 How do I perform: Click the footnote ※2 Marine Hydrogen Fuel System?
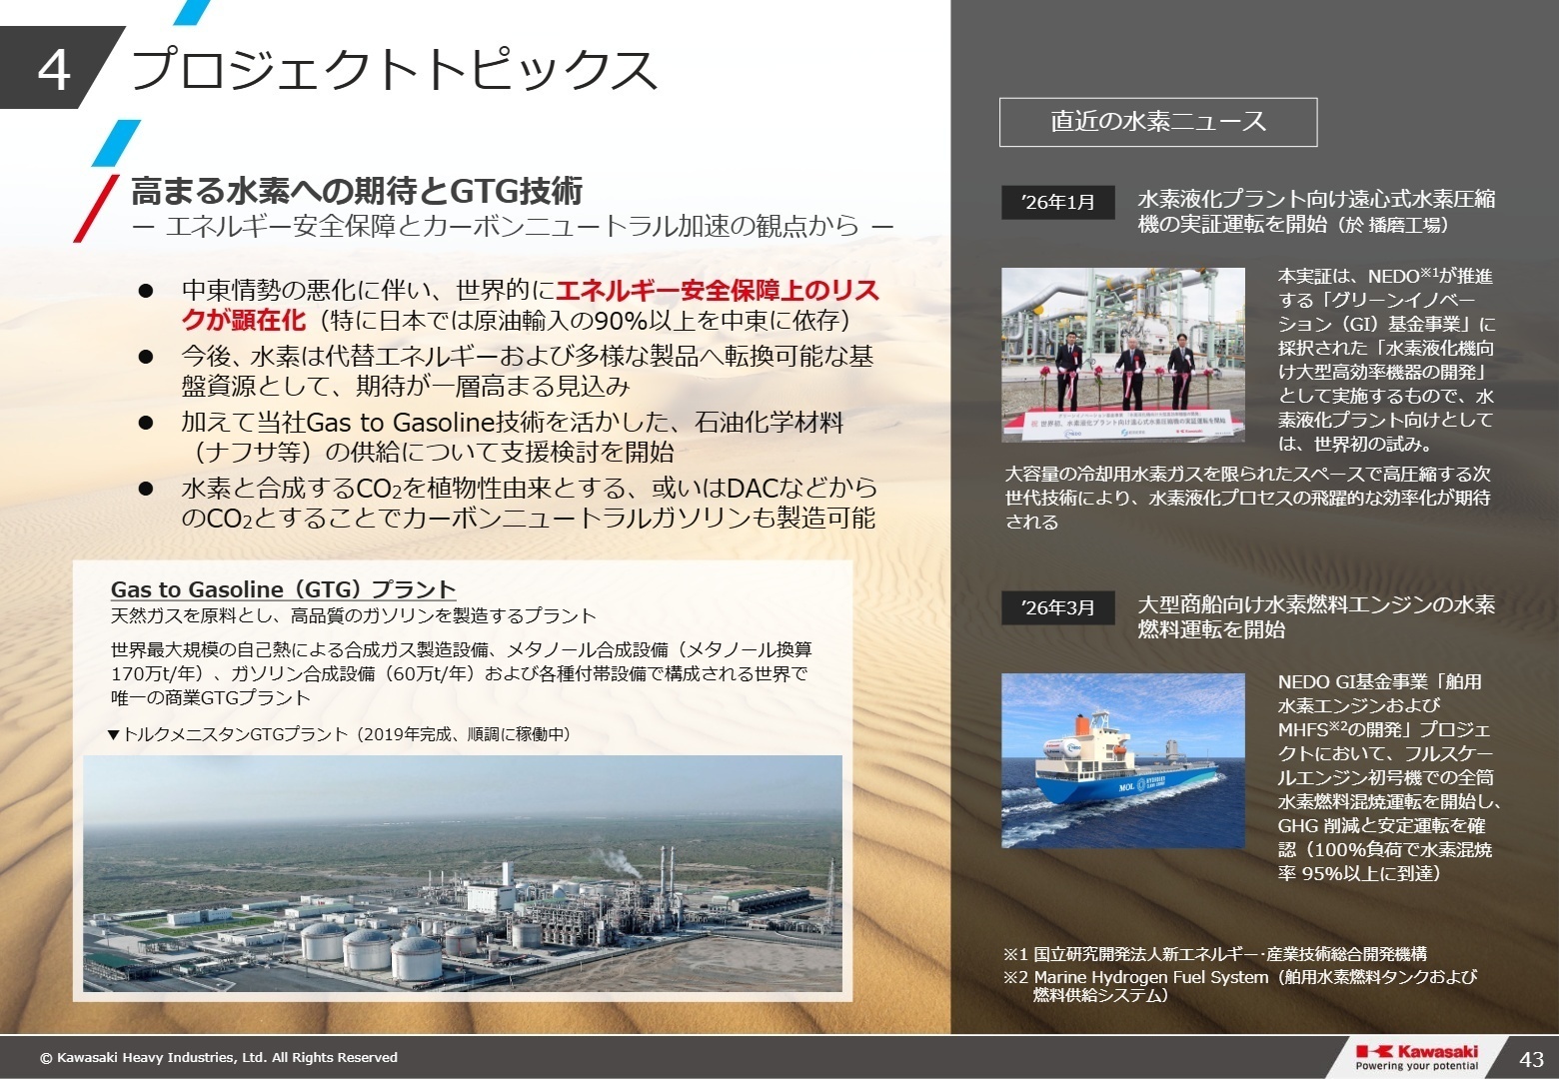coord(1240,985)
